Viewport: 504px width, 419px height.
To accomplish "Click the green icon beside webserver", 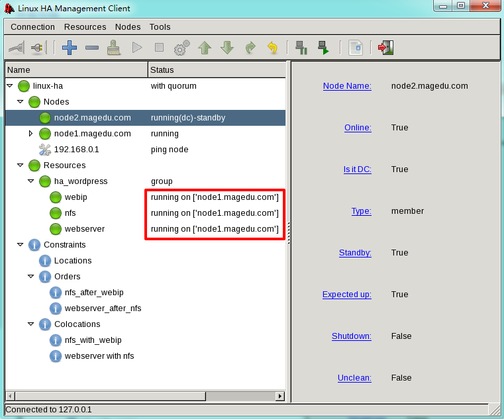I will tap(56, 229).
